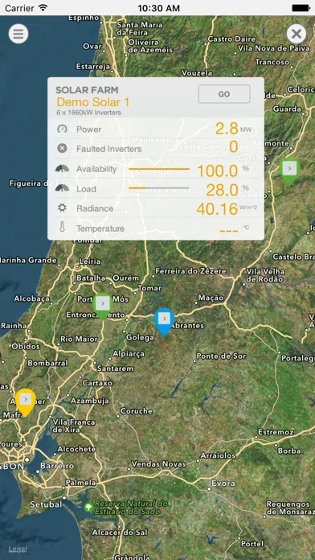Click the Setubal city label

pos(46,504)
